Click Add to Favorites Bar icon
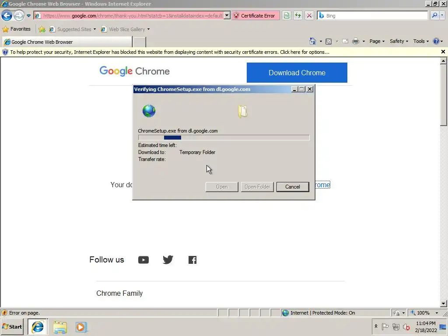Viewport: 448px width, 336px height. [x=42, y=29]
